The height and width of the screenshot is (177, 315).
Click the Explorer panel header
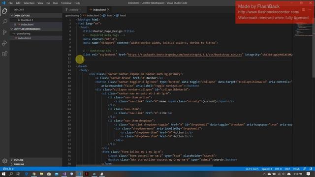[x=19, y=10]
